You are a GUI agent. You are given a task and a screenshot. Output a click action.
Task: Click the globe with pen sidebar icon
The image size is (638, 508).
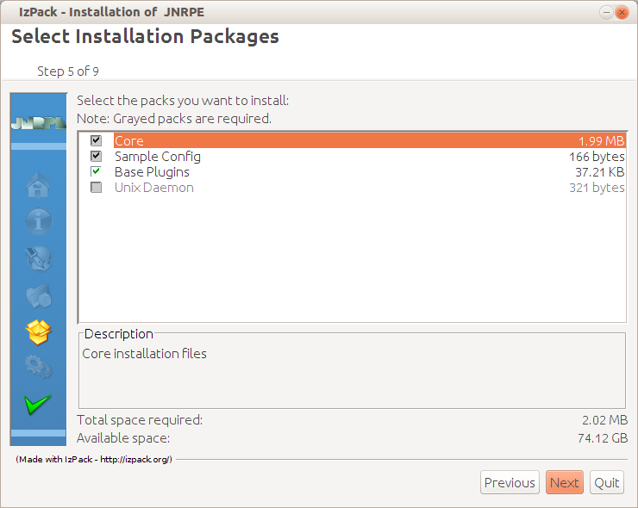coord(38,258)
